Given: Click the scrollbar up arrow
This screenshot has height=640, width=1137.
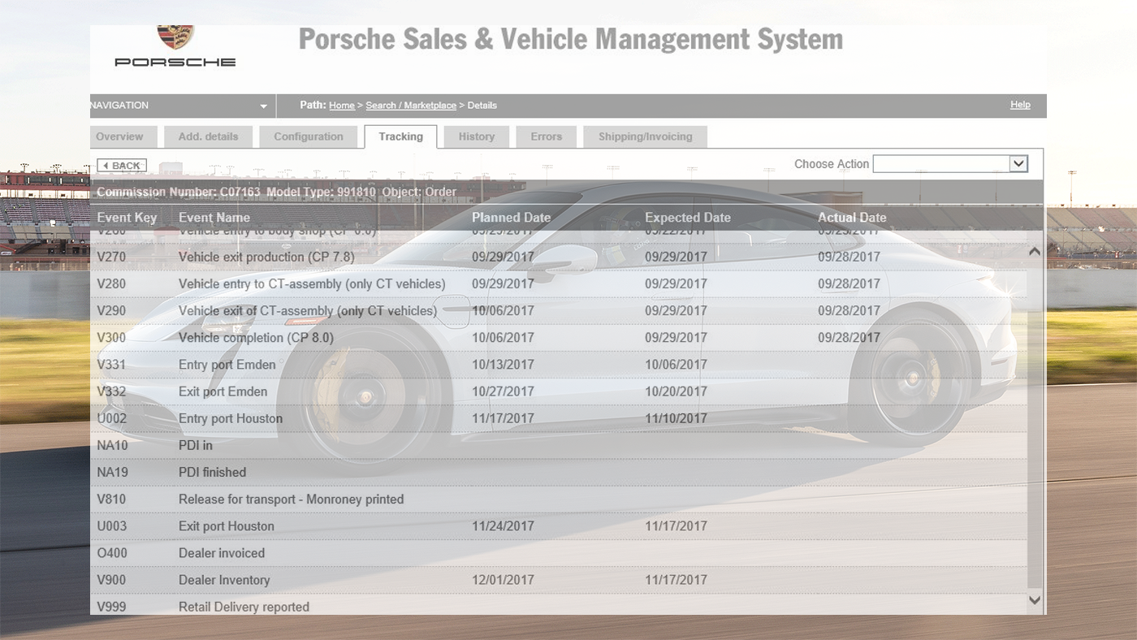Looking at the screenshot, I should click(1035, 252).
